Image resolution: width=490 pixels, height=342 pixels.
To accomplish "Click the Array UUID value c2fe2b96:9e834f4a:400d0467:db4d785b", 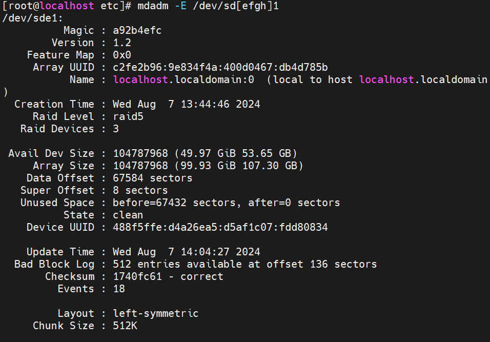I will [x=220, y=67].
